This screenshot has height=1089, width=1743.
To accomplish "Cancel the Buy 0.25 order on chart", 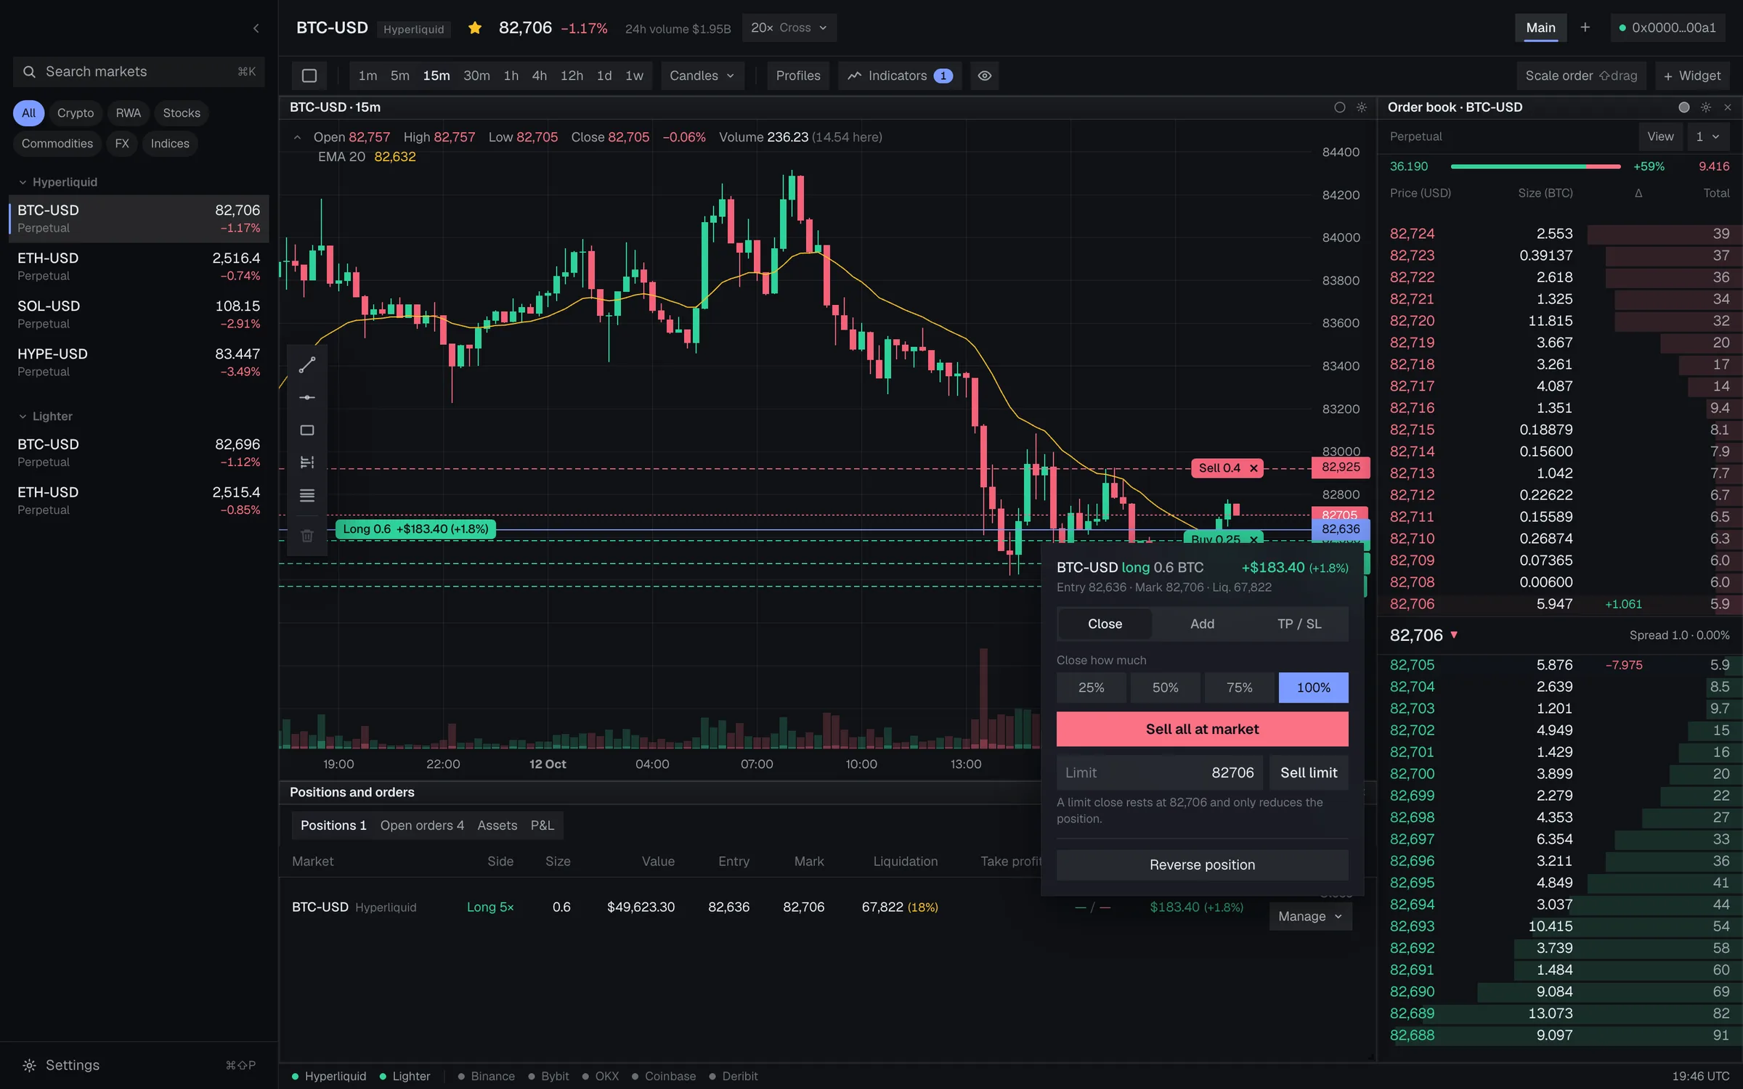I will tap(1254, 539).
